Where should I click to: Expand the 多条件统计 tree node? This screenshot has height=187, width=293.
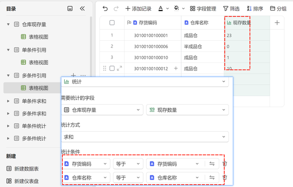[x=8, y=138]
